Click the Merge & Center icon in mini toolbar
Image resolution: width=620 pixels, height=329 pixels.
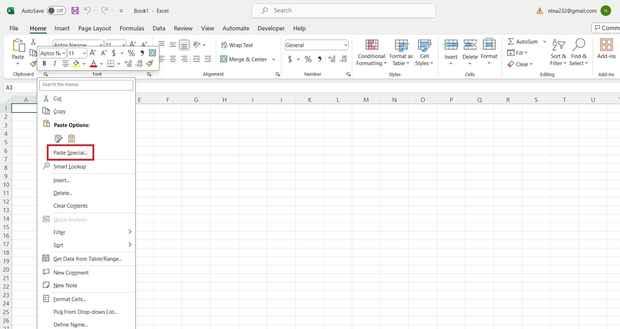pos(152,53)
